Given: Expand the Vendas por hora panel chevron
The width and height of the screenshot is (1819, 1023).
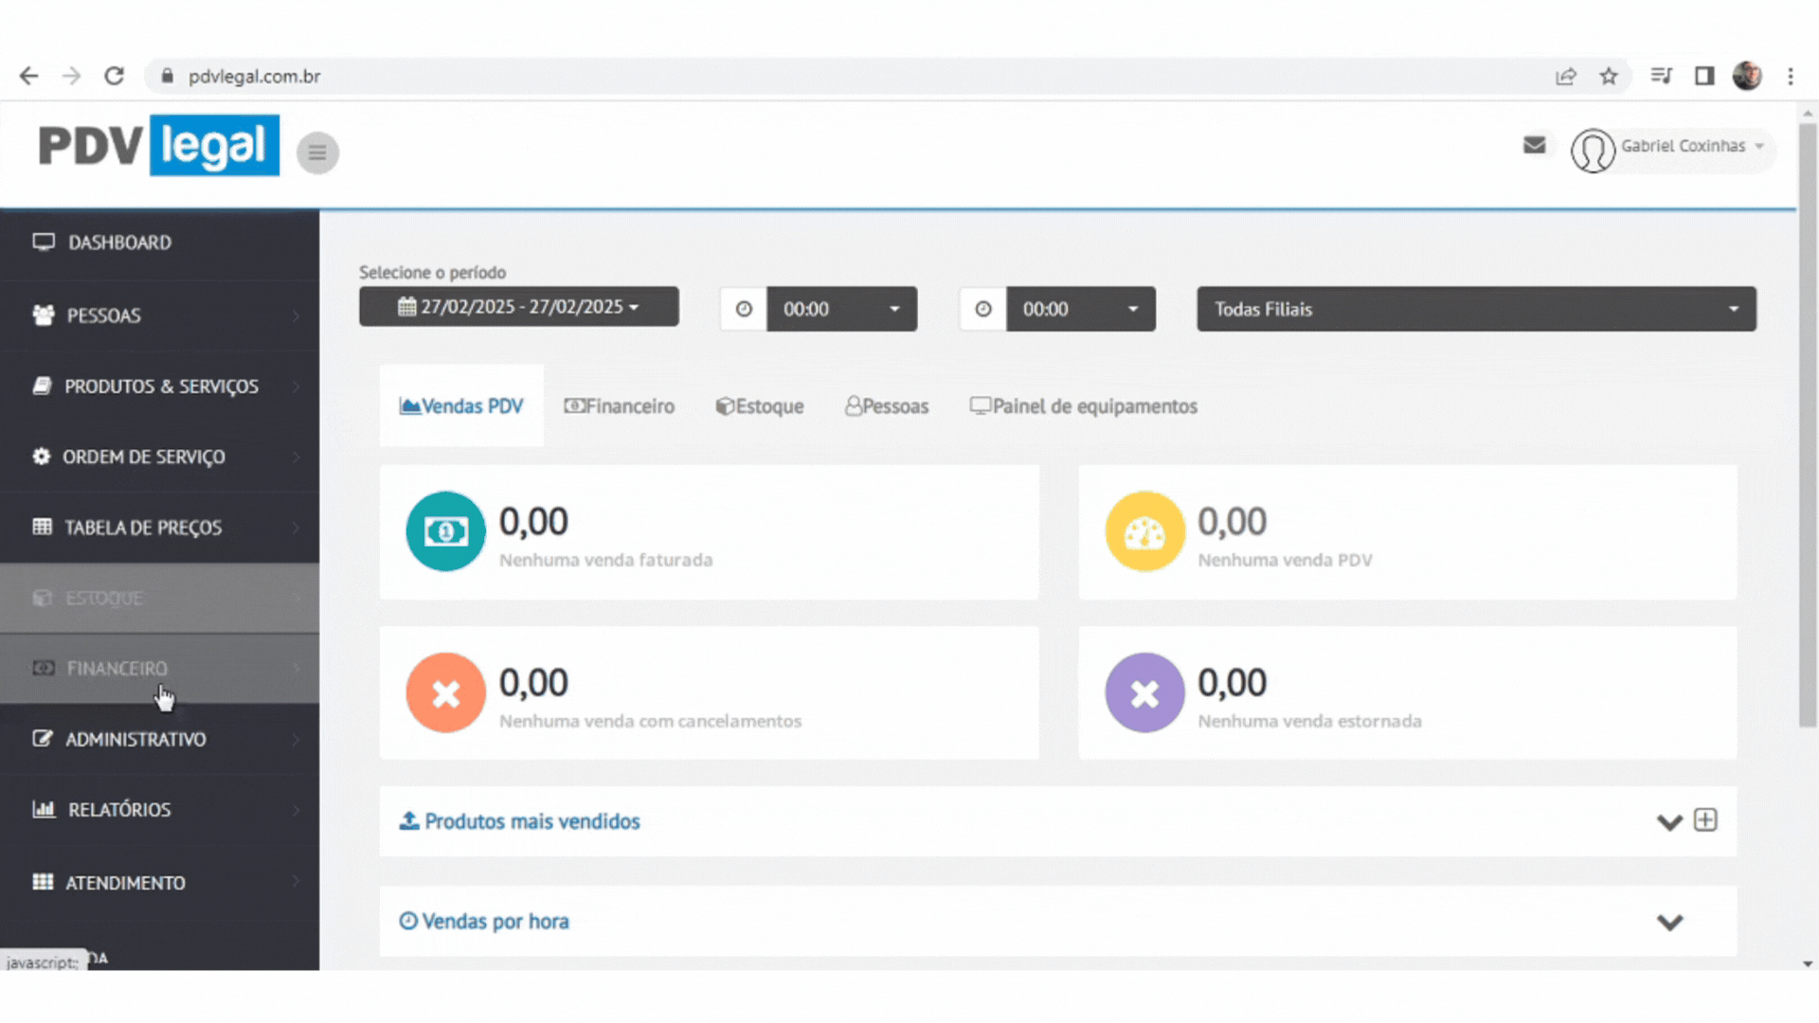Looking at the screenshot, I should click(1669, 922).
